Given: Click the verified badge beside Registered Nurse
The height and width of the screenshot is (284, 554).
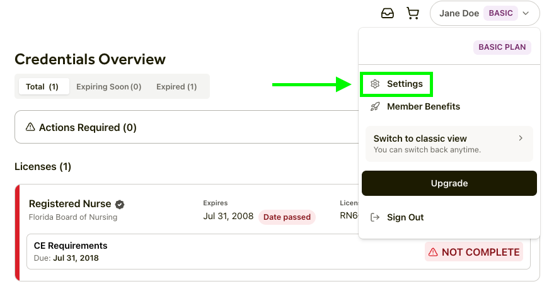Looking at the screenshot, I should [x=120, y=204].
